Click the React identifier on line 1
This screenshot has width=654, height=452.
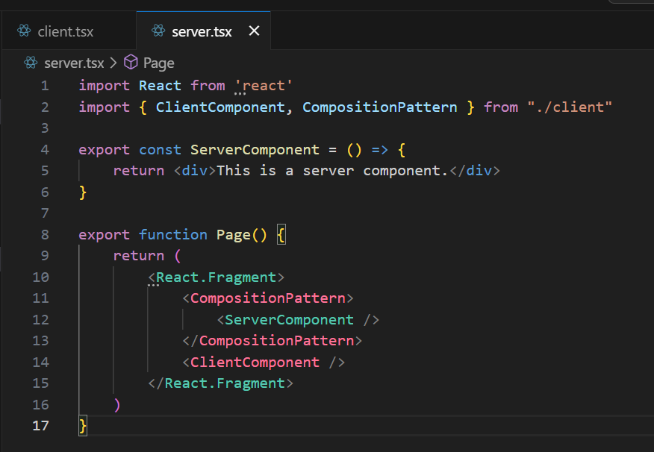(161, 86)
